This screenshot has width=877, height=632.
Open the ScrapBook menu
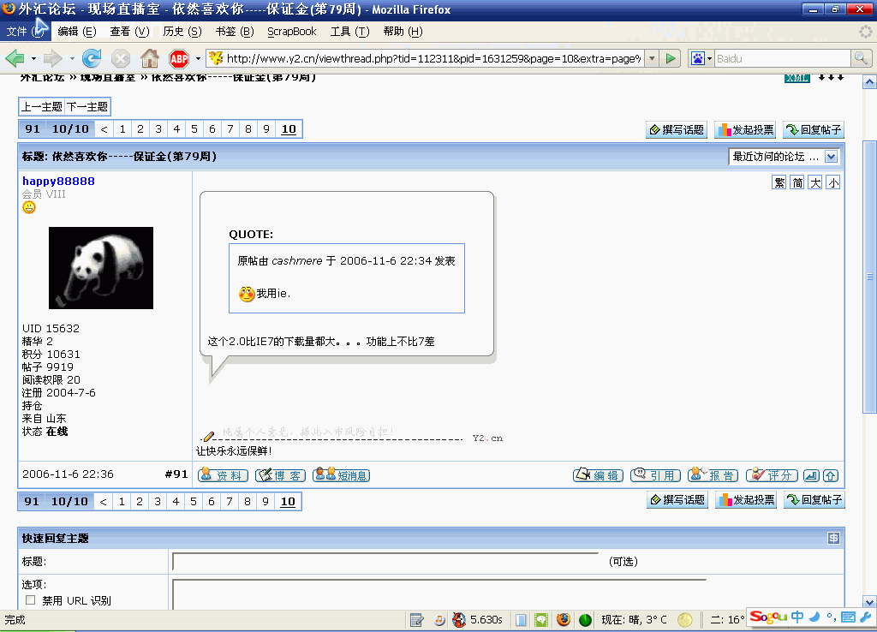pos(291,32)
